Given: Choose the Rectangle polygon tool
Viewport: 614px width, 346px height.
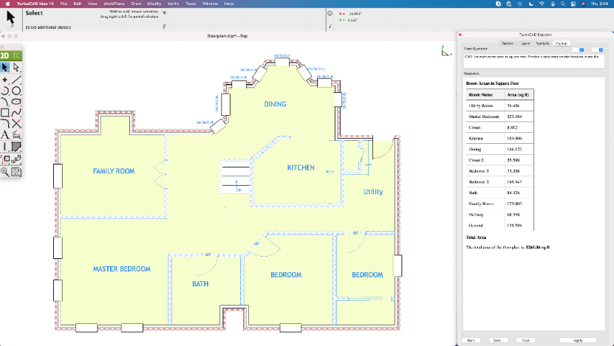Looking at the screenshot, I should [x=5, y=113].
